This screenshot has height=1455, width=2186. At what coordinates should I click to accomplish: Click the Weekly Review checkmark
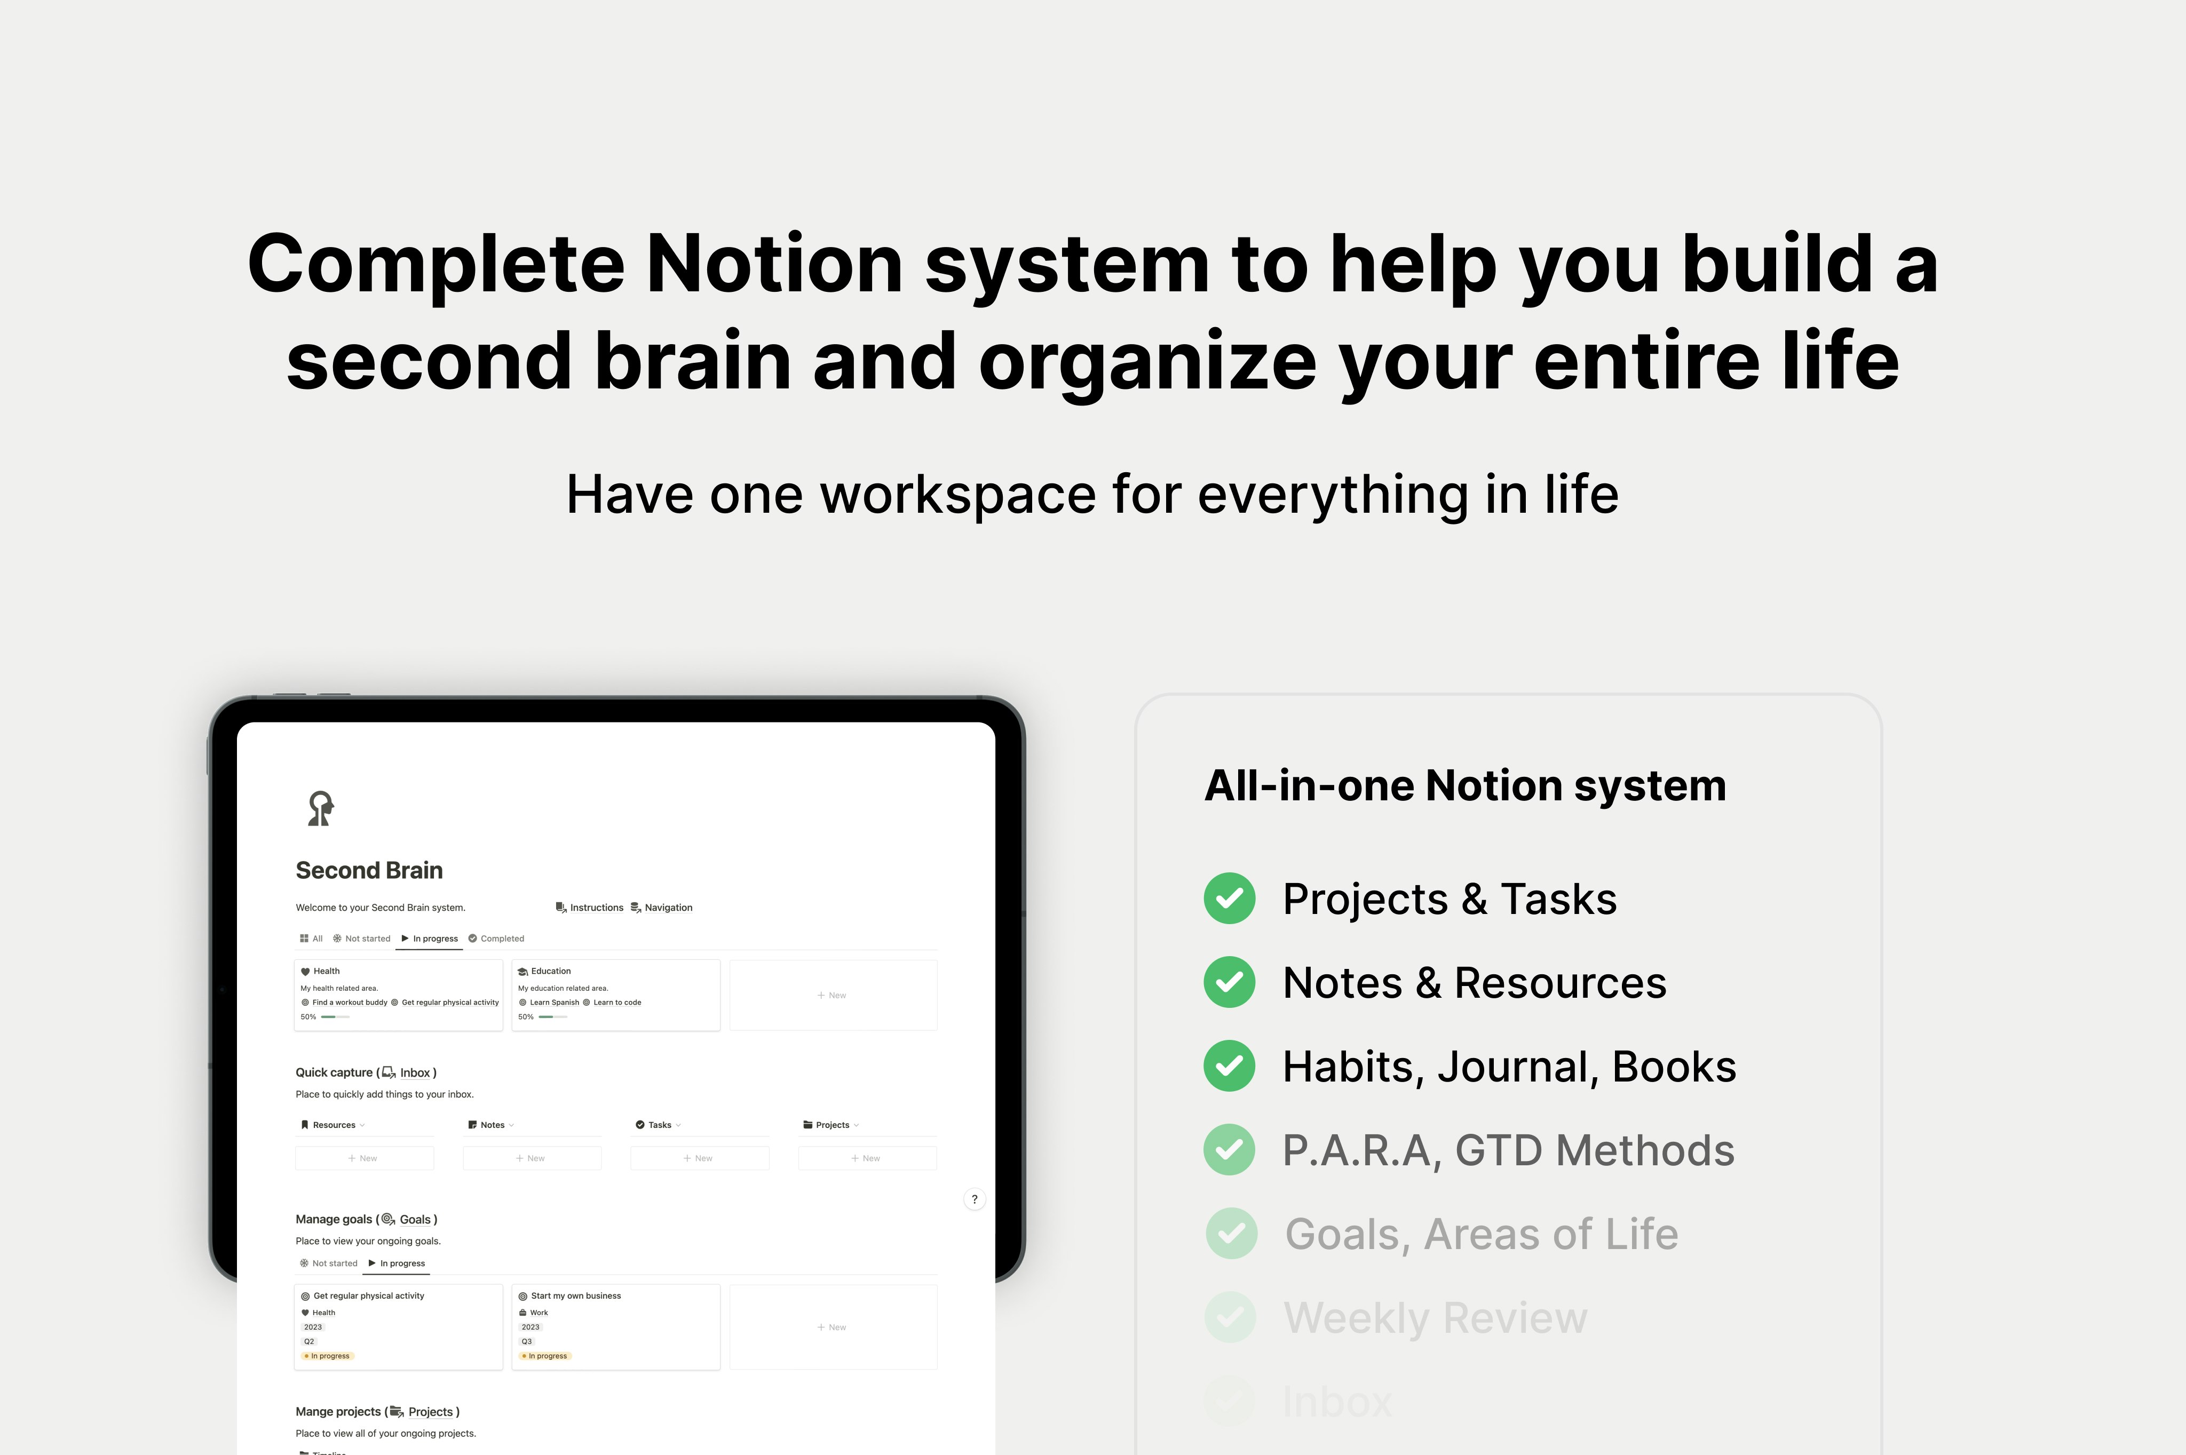(1230, 1317)
